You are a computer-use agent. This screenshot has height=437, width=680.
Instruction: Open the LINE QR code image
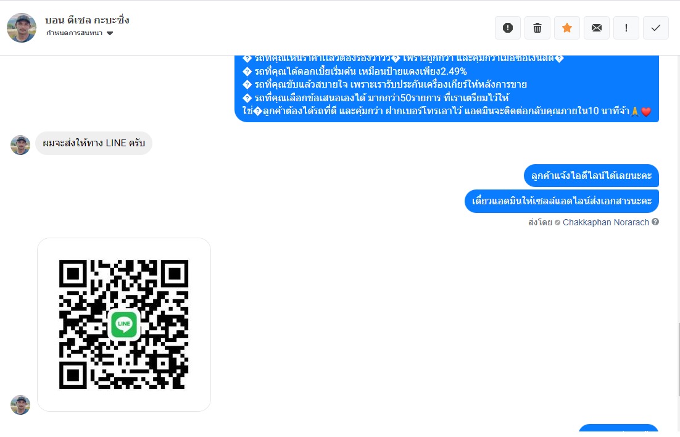pyautogui.click(x=124, y=325)
